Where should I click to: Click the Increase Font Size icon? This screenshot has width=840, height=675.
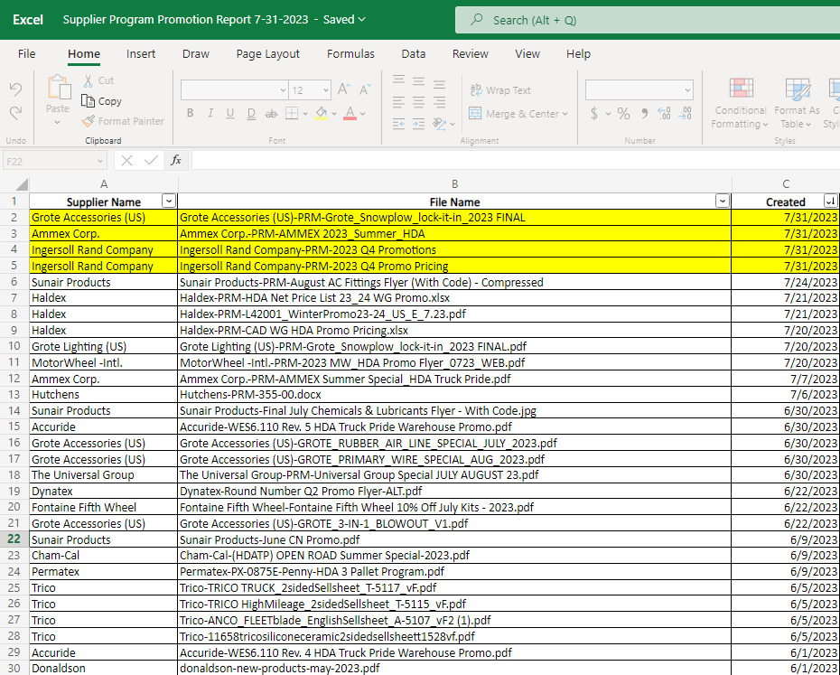point(343,90)
